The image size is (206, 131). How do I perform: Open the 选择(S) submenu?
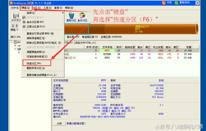point(43,13)
